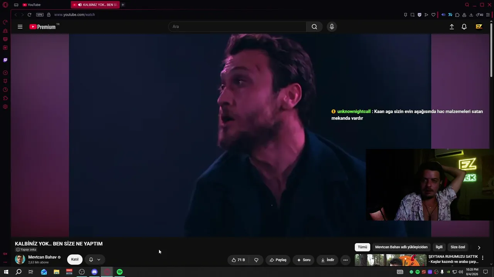Image resolution: width=494 pixels, height=277 pixels.
Task: Click the Soru ask button
Action: pyautogui.click(x=303, y=260)
